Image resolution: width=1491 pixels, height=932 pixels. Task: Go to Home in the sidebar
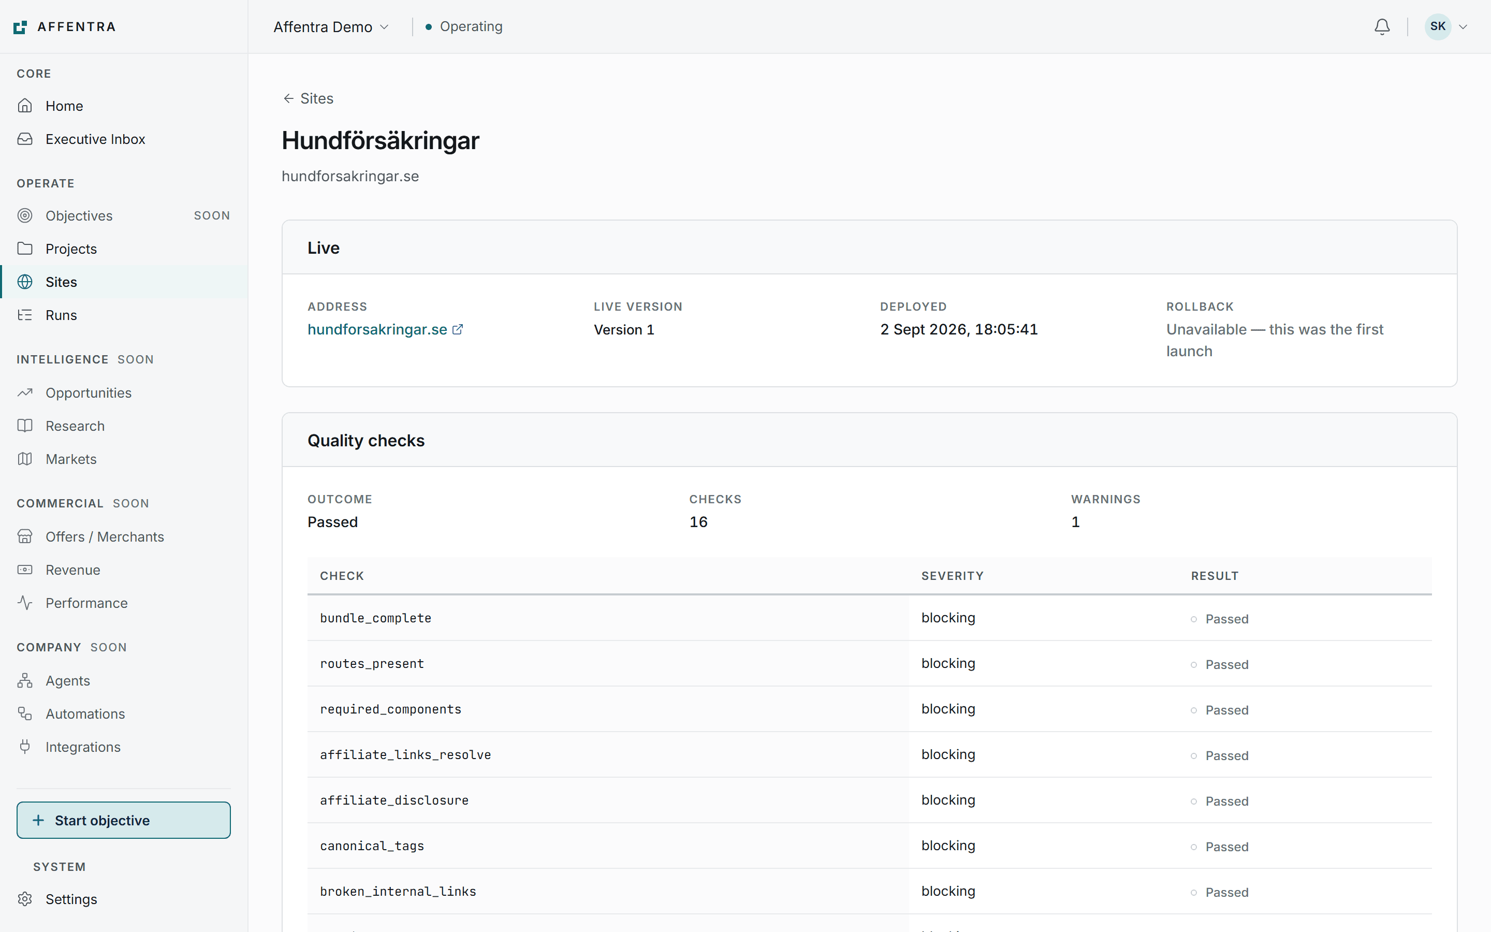click(124, 106)
